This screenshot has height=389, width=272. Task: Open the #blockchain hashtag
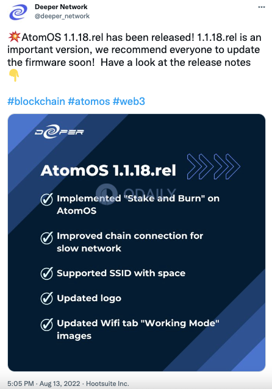(x=36, y=101)
